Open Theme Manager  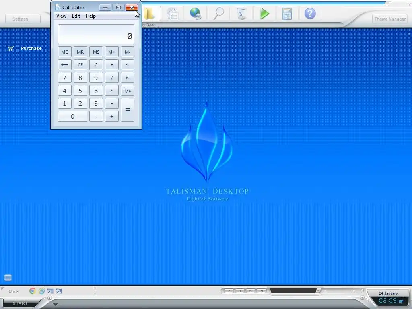coord(389,19)
